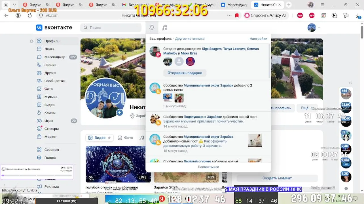Open the panda avatar chat with 93

point(346,136)
